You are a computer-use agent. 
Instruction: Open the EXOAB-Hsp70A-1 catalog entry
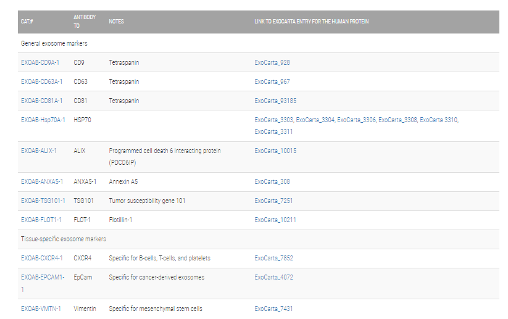(x=43, y=120)
